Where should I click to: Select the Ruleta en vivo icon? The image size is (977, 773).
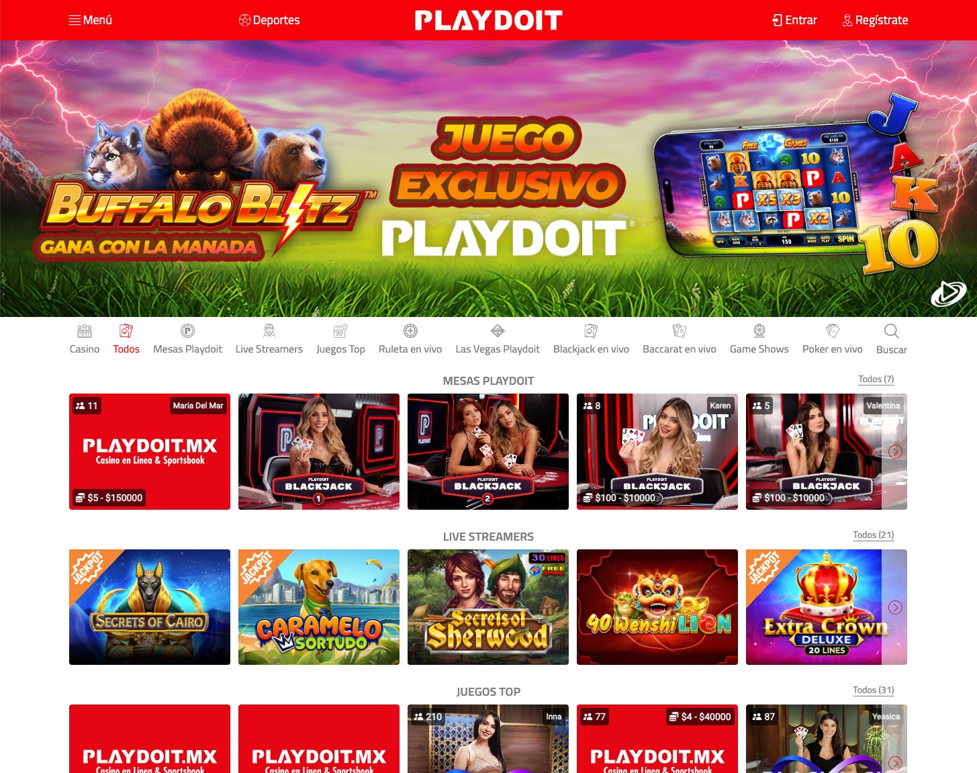(410, 330)
